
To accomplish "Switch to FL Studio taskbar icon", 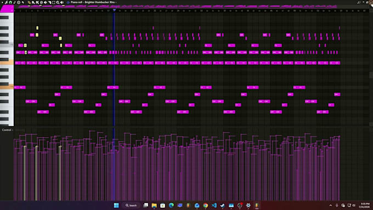I will point(257,206).
